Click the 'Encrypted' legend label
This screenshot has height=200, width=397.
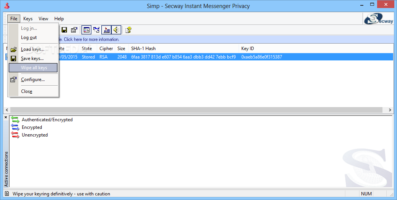click(32, 127)
